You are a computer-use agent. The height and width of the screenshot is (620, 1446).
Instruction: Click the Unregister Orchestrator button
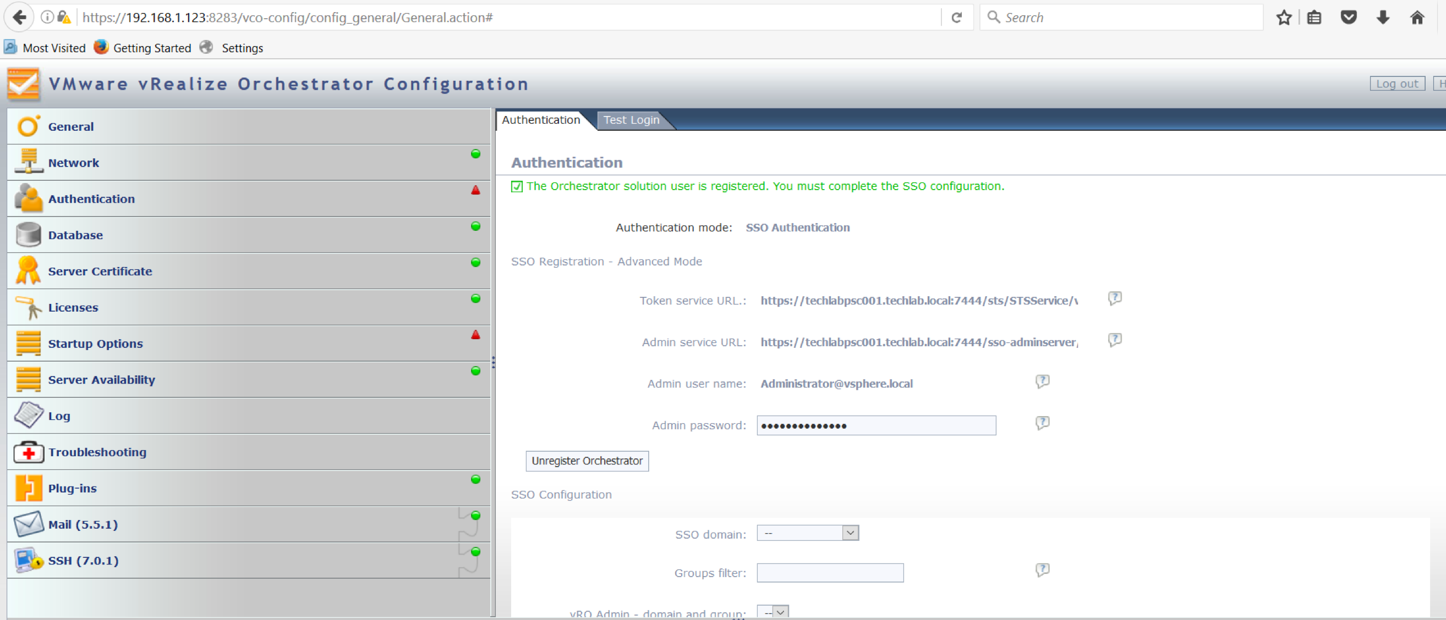[587, 461]
